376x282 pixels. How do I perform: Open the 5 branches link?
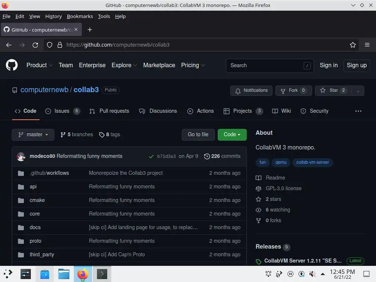click(x=77, y=134)
